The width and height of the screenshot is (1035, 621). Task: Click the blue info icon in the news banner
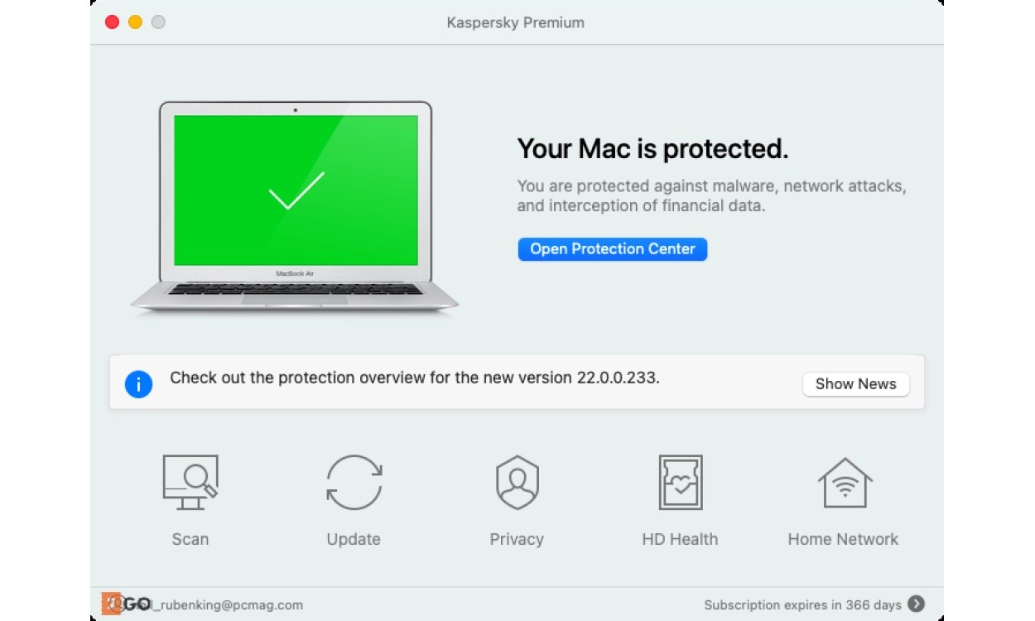coord(138,383)
